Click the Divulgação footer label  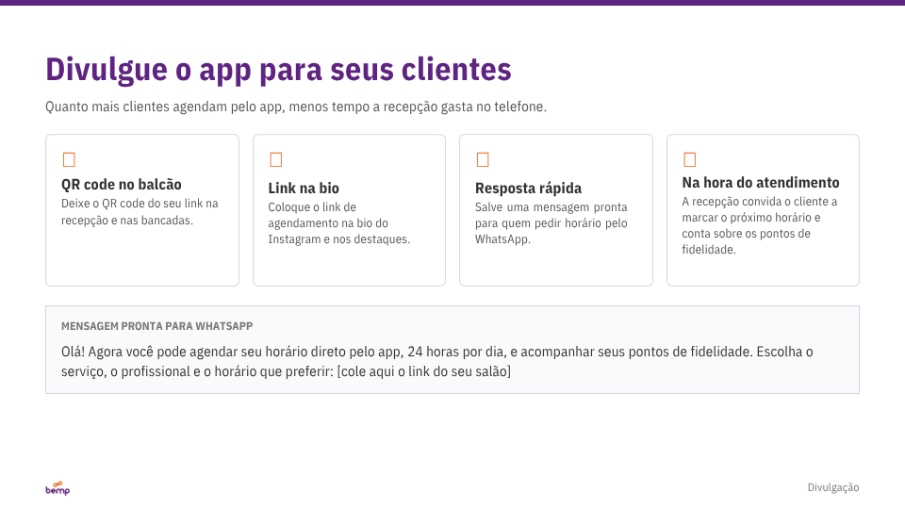pos(832,487)
